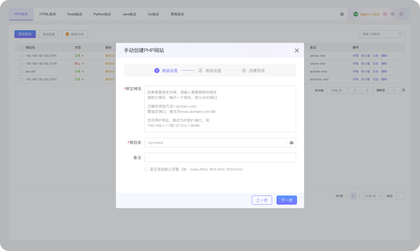Toggle the select-all checkbox beside 网站名
This screenshot has height=251, width=420.
point(21,47)
